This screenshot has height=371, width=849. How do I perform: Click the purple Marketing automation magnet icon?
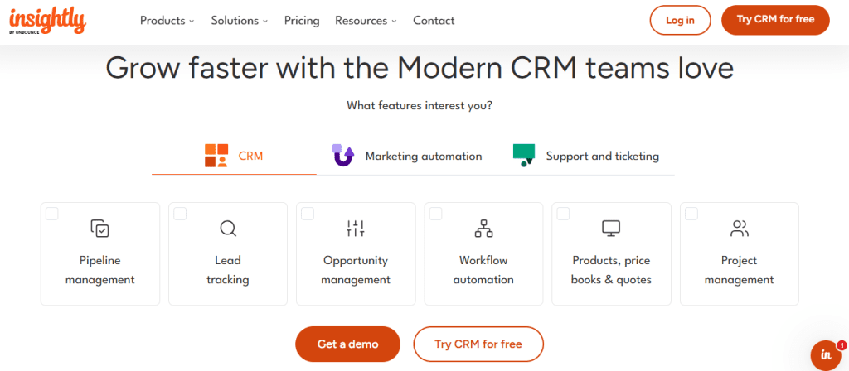point(342,156)
